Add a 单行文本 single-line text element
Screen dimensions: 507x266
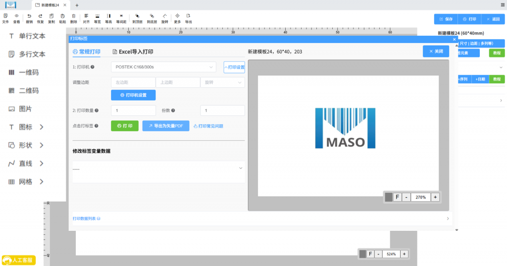pyautogui.click(x=27, y=36)
